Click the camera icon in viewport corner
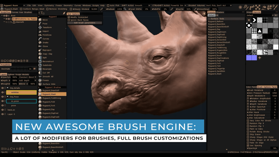Viewport: 279px width, 157px height. (x=204, y=14)
